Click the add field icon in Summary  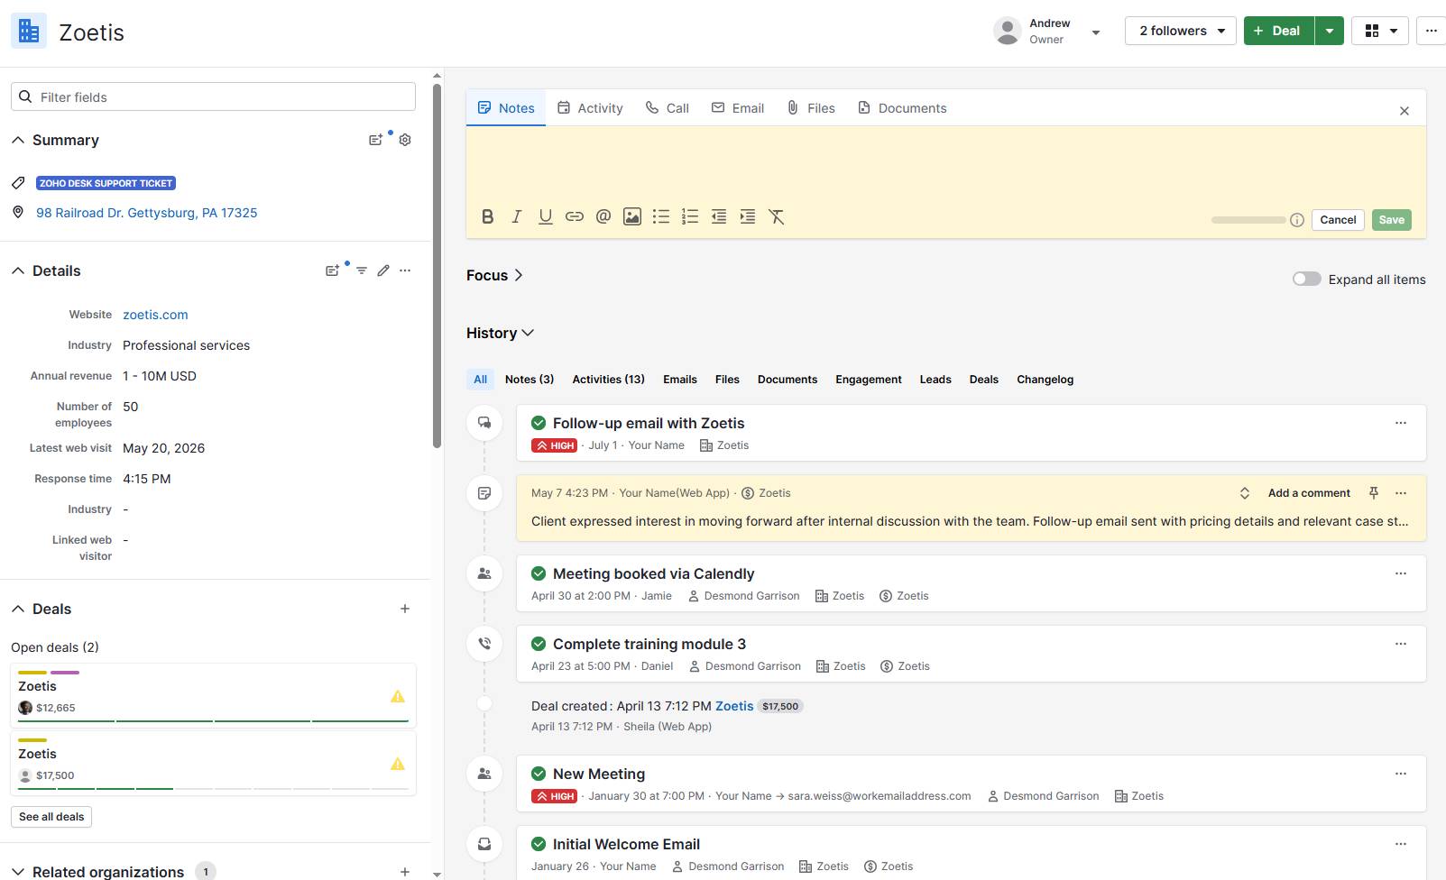click(376, 140)
